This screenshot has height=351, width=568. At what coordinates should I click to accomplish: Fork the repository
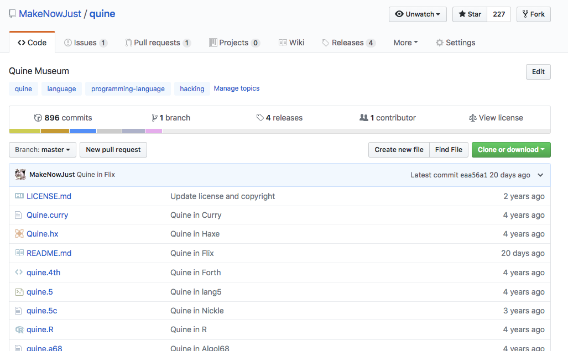(534, 14)
